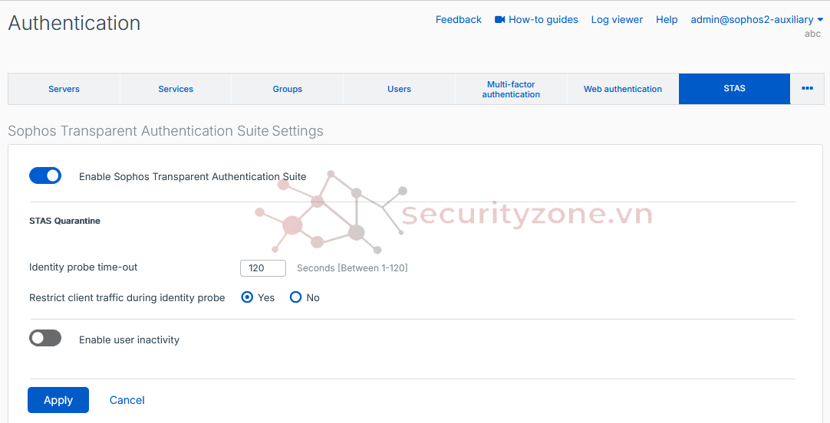Screen dimensions: 830x423
Task: Expand the admin account dropdown arrow
Action: pyautogui.click(x=820, y=20)
